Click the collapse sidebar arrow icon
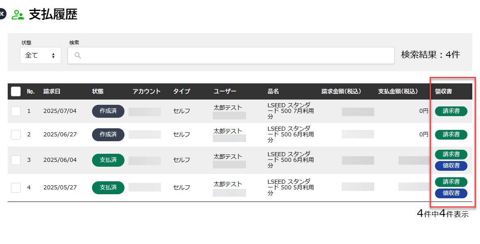Screen dimensions: 480x244 [x=2, y=15]
